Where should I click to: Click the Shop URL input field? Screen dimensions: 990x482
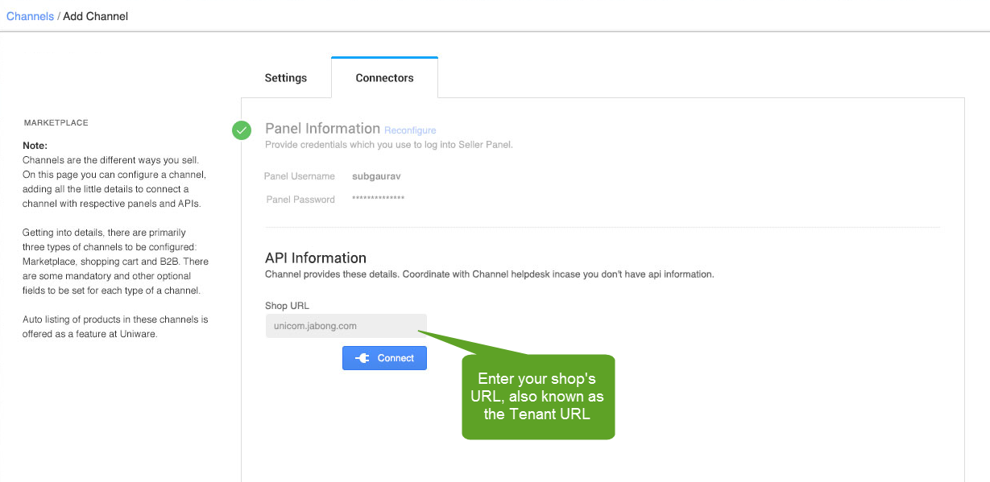346,326
